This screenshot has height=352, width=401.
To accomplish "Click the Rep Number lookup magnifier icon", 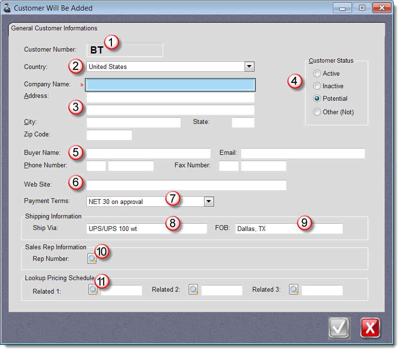I will point(92,259).
